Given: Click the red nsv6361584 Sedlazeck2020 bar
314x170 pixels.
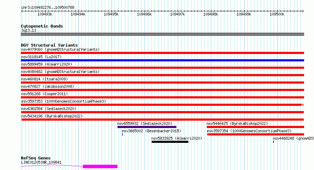Looking at the screenshot, I should point(162,112).
